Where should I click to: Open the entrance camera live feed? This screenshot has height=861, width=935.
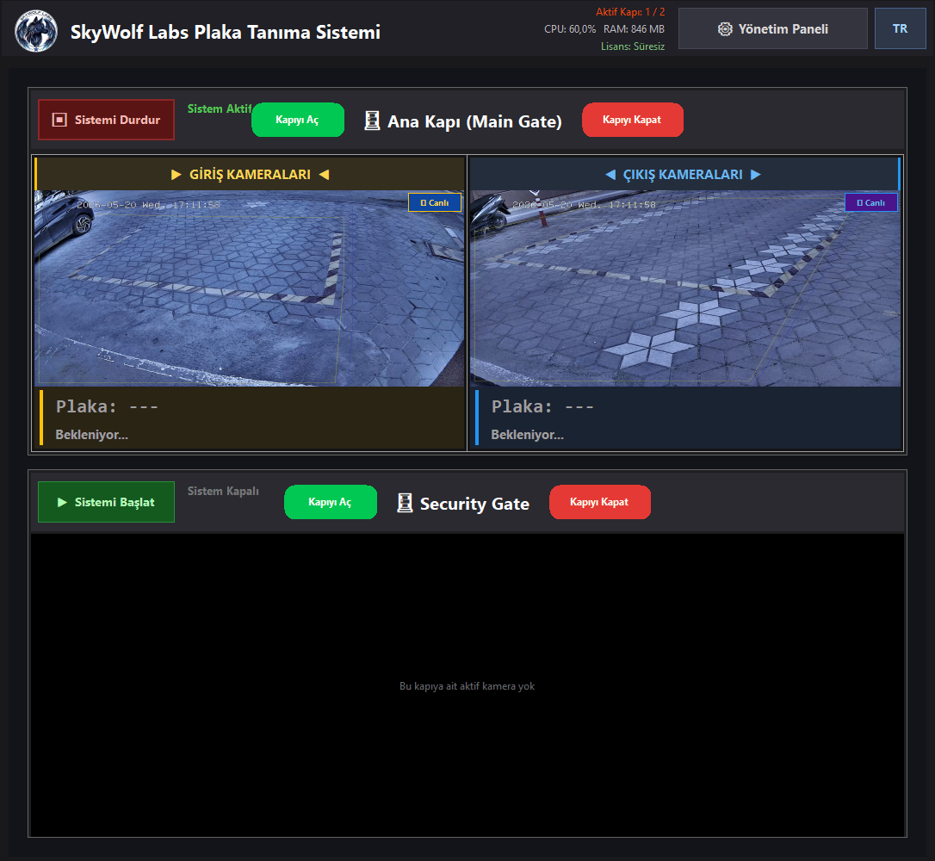tap(250, 288)
